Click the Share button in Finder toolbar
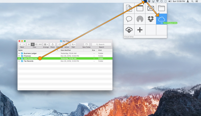 point(53,44)
